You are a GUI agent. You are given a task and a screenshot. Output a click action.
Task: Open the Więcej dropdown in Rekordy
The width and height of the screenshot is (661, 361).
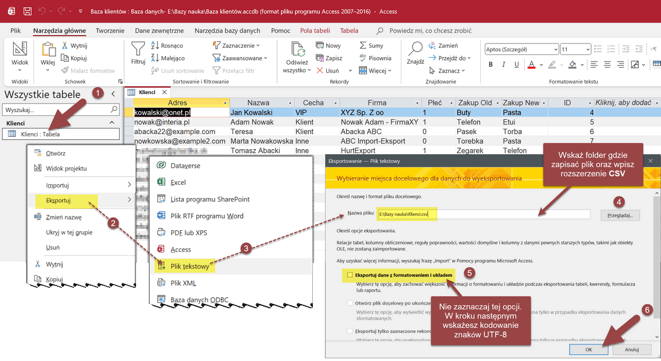coord(375,70)
